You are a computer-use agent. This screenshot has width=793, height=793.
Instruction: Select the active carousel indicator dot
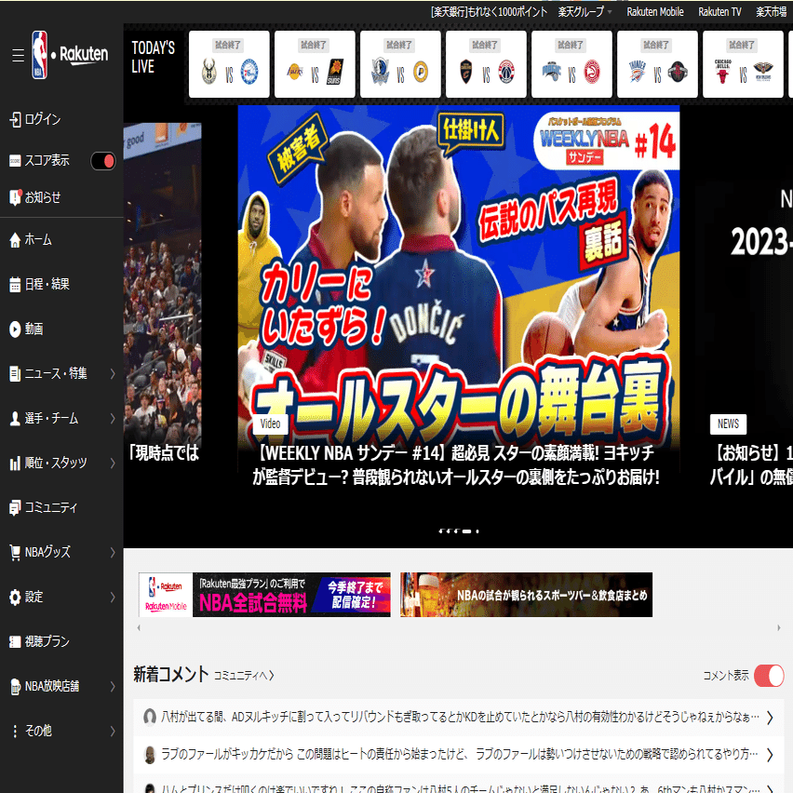pyautogui.click(x=467, y=531)
